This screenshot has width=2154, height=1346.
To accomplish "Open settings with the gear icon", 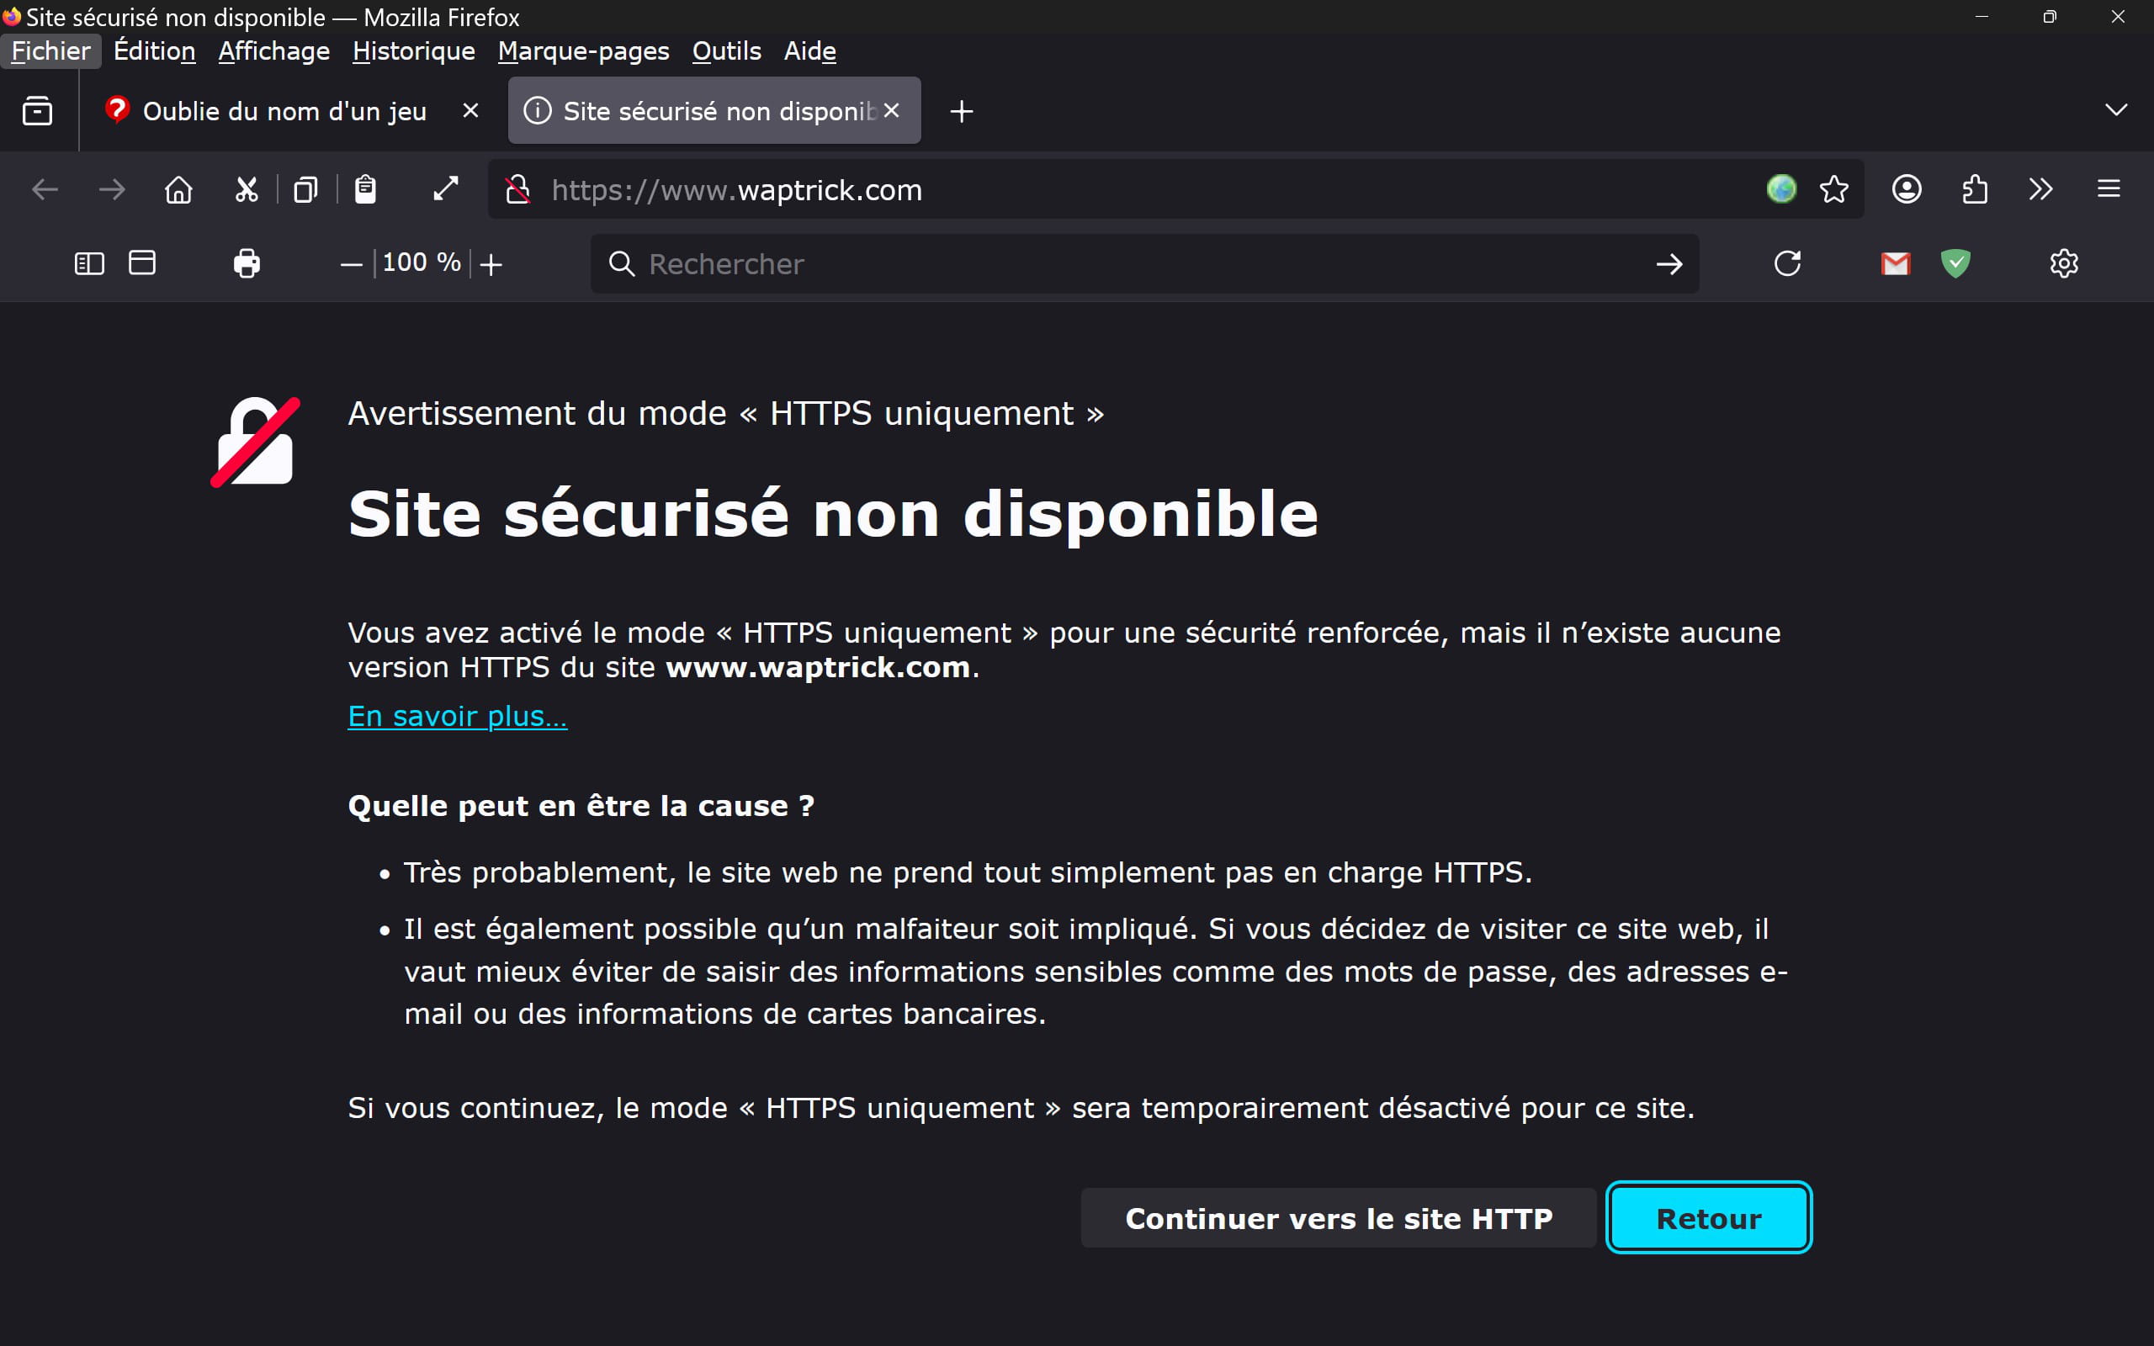I will (x=2064, y=263).
